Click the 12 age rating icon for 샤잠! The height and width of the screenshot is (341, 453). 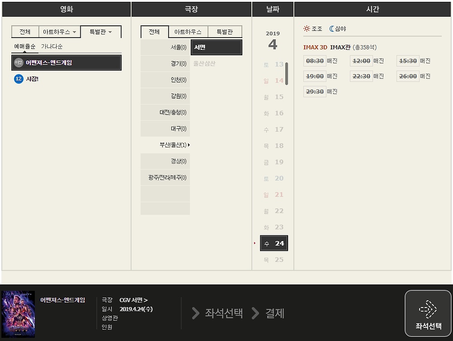19,78
